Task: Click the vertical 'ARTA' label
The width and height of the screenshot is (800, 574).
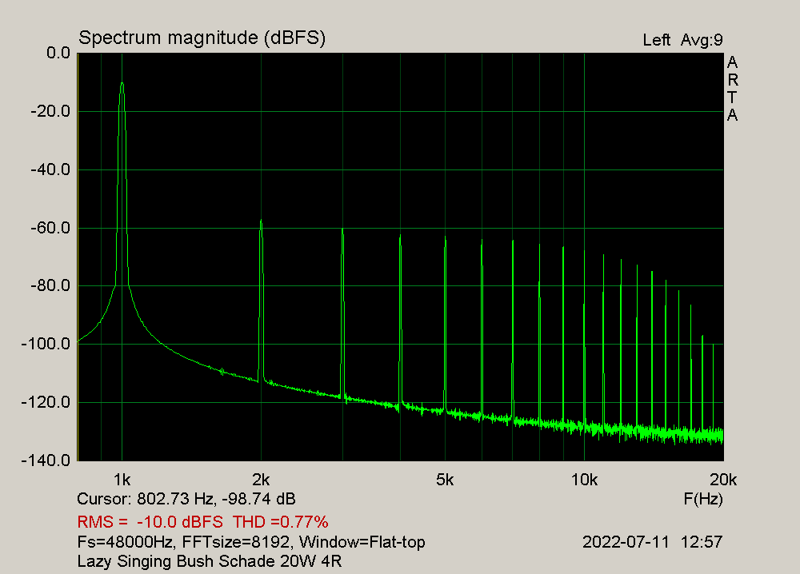Action: coord(732,89)
